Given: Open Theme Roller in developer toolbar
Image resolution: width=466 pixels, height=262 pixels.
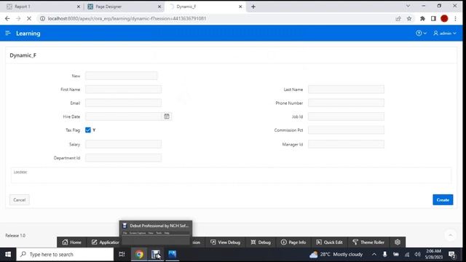Looking at the screenshot, I should tap(368, 242).
